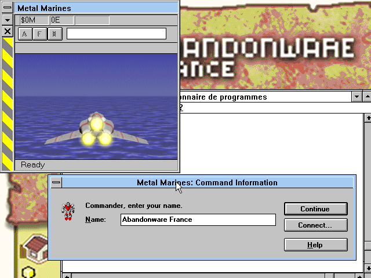Click the vertical scrollbar thumb in Program Manager
The width and height of the screenshot is (371, 278).
click(x=368, y=246)
